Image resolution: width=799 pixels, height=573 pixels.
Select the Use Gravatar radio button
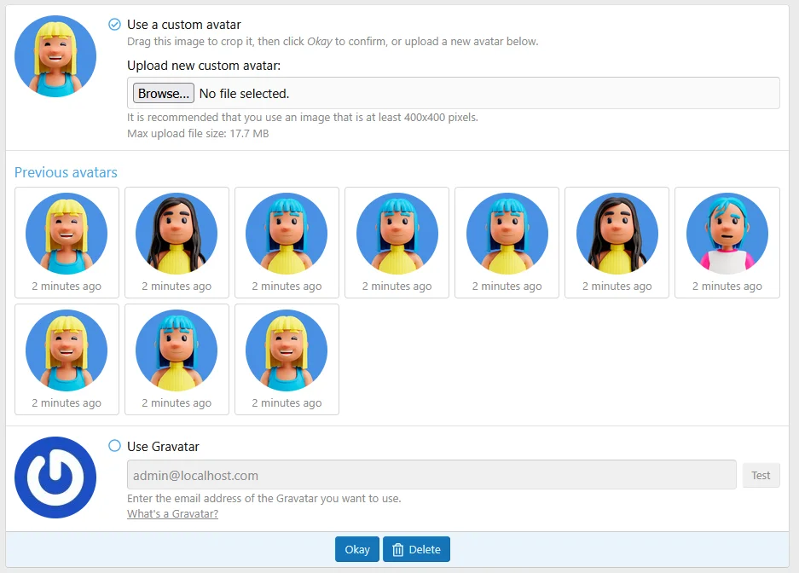tap(114, 446)
